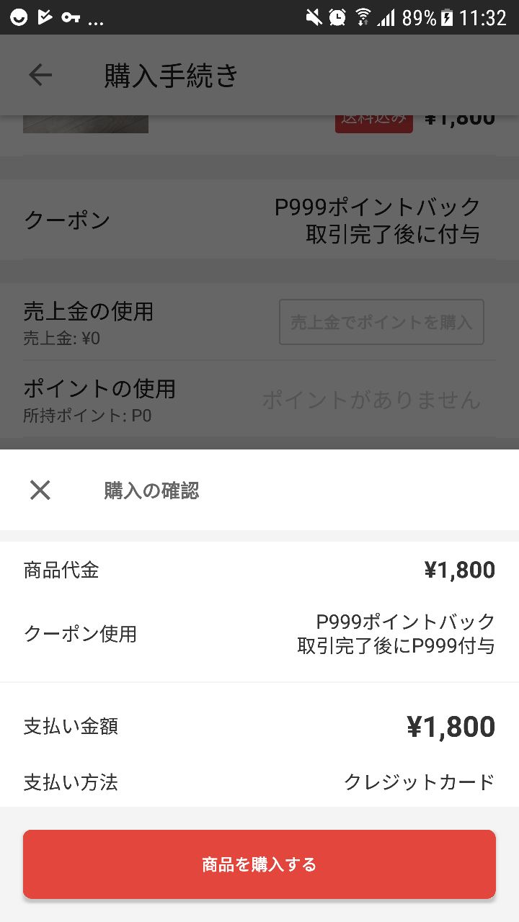Image resolution: width=519 pixels, height=922 pixels.
Task: Tap the Wi-Fi status icon
Action: (363, 17)
